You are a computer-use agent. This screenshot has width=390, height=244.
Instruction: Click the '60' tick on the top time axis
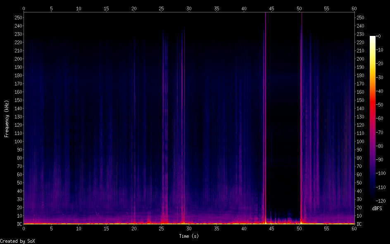click(354, 8)
